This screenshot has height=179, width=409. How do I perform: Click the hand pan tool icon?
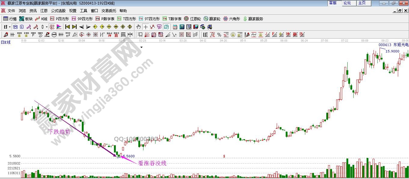click(x=138, y=27)
